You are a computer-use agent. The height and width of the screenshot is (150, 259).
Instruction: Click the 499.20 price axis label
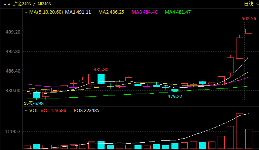click(x=13, y=32)
